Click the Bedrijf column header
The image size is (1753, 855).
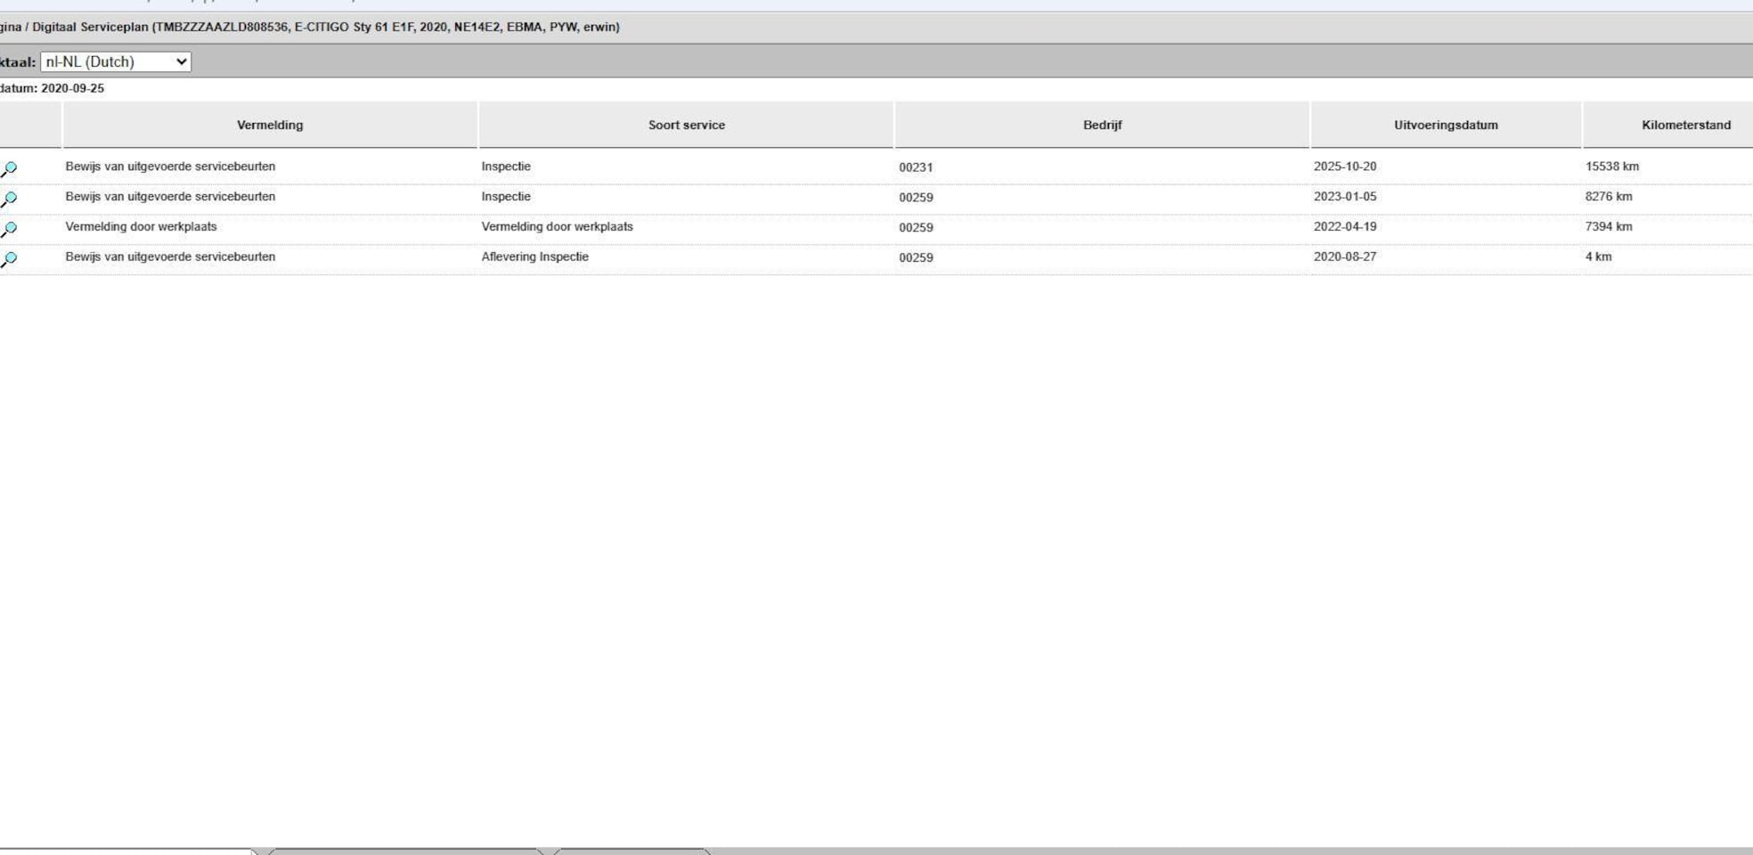[1102, 125]
